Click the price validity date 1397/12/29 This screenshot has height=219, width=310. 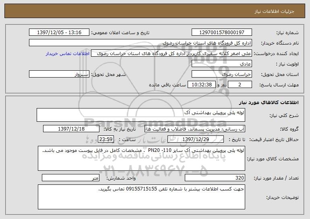pos(196,139)
